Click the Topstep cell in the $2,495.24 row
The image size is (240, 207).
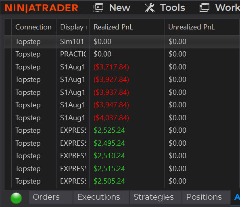(34, 143)
